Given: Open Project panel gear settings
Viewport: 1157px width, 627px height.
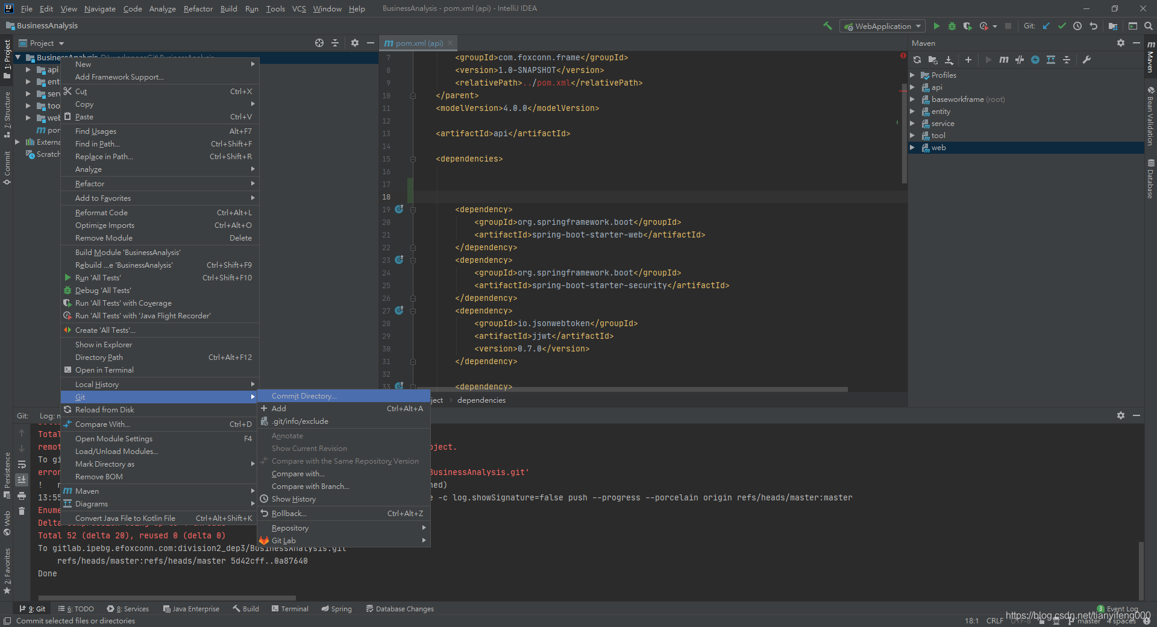Looking at the screenshot, I should (x=355, y=43).
